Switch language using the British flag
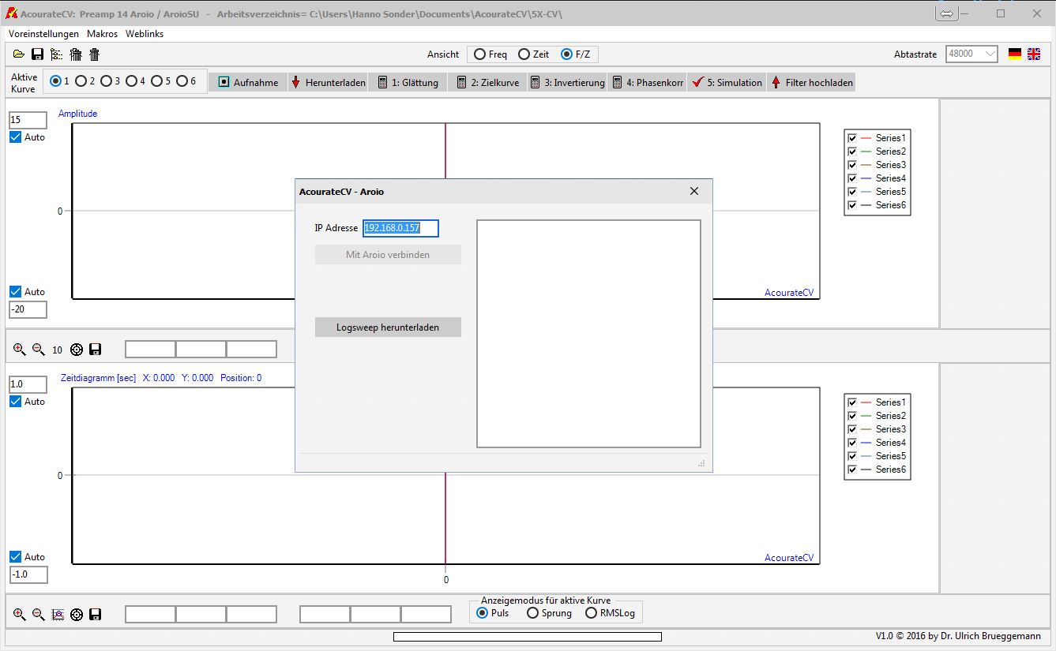Image resolution: width=1056 pixels, height=651 pixels. [1034, 54]
